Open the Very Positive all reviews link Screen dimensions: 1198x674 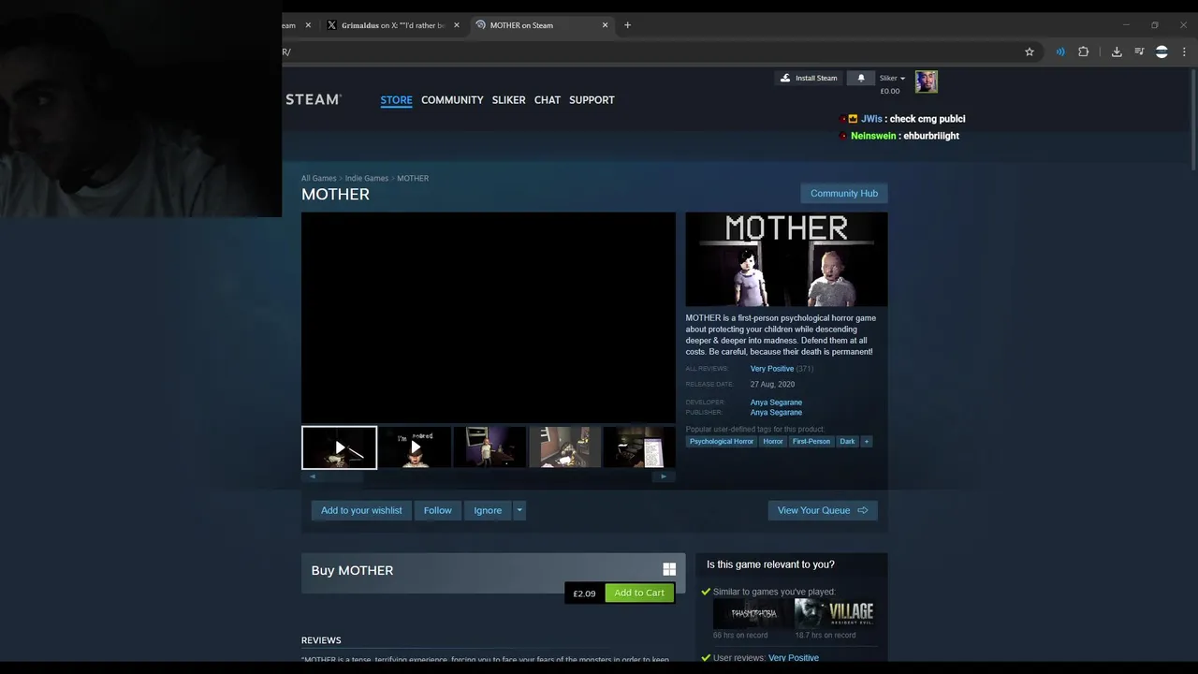point(772,369)
